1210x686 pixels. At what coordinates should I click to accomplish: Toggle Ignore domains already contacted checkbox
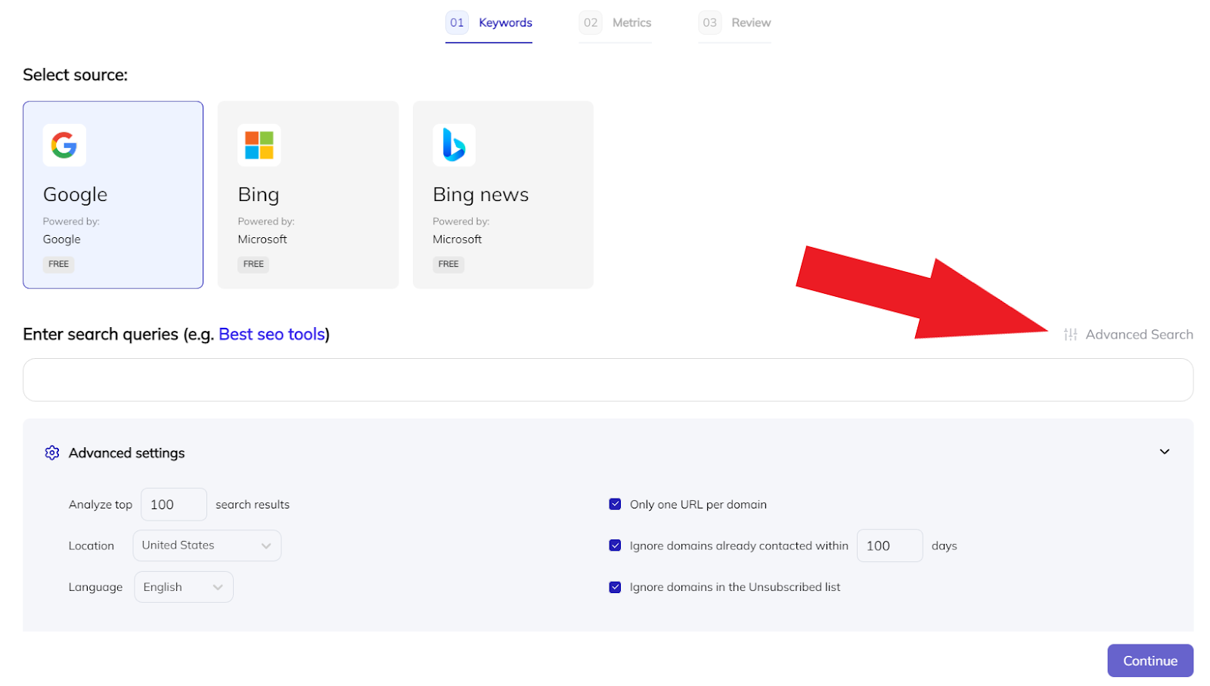pos(615,545)
